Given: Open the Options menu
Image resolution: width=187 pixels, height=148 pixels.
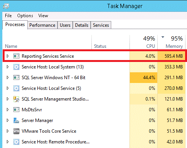Looking at the screenshot, I should [25, 16].
